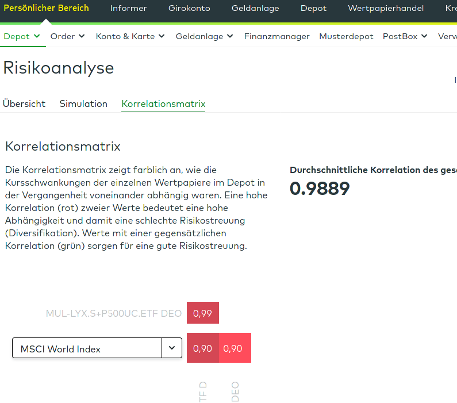Expand the Order submenu chevron
The height and width of the screenshot is (403, 457).
tap(82, 36)
